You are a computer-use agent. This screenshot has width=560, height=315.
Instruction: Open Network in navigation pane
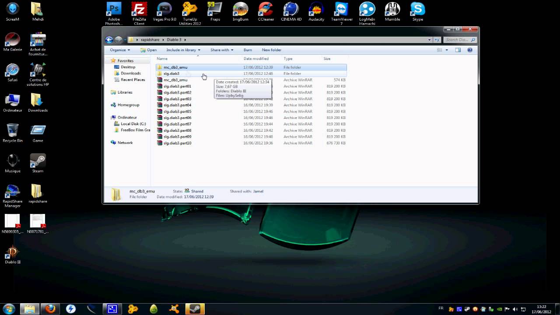tap(125, 143)
